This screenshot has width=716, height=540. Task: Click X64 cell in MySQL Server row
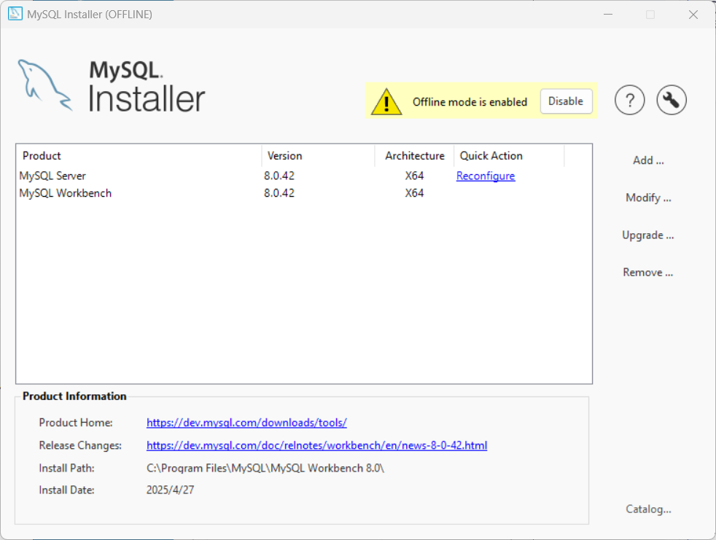(x=414, y=176)
